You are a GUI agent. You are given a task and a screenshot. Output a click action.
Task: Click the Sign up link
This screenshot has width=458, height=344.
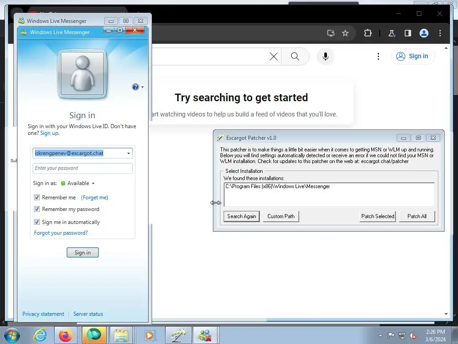click(49, 133)
